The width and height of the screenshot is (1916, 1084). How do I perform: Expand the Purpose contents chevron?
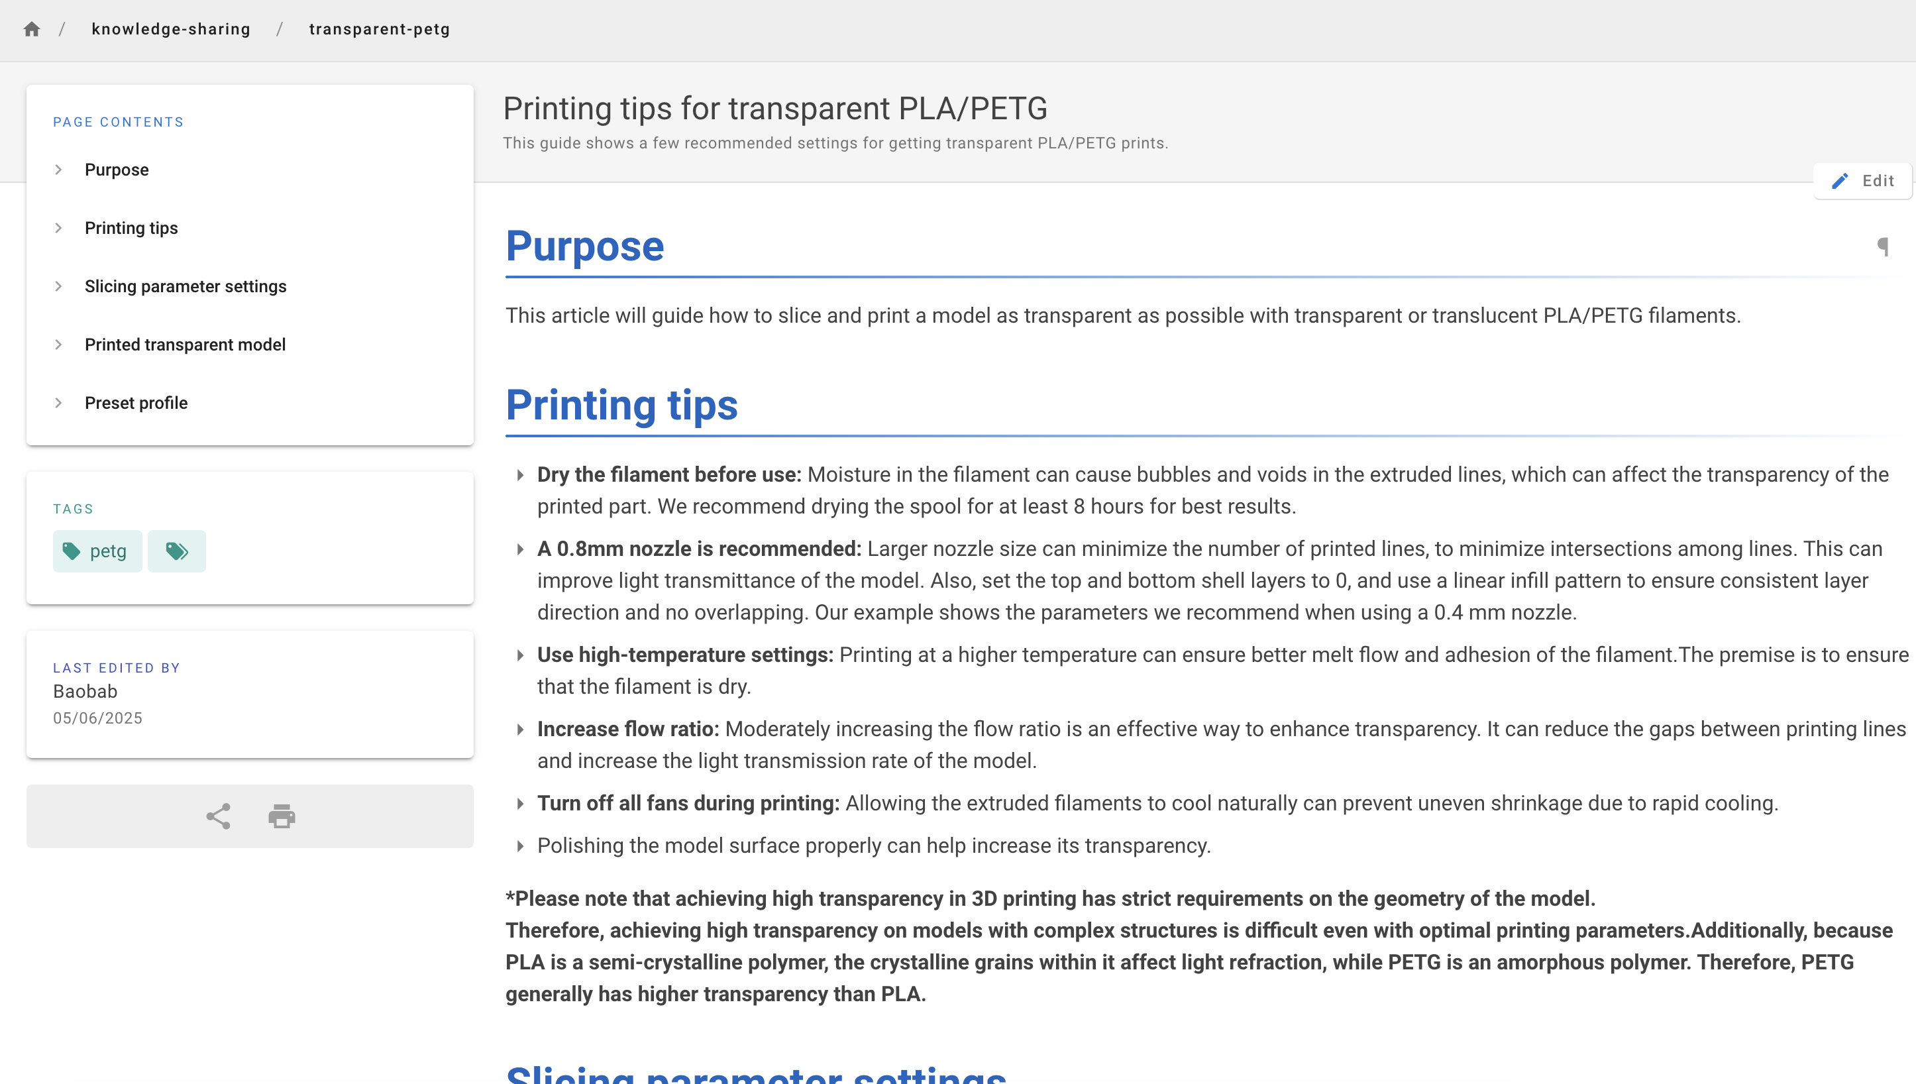58,170
